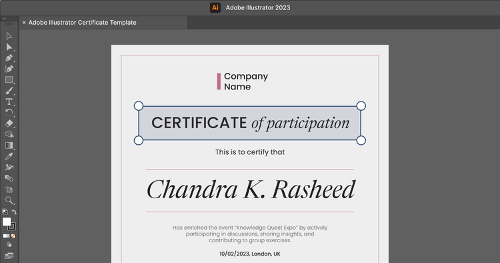Select the Artboard tool
The image size is (500, 263).
pyautogui.click(x=9, y=189)
